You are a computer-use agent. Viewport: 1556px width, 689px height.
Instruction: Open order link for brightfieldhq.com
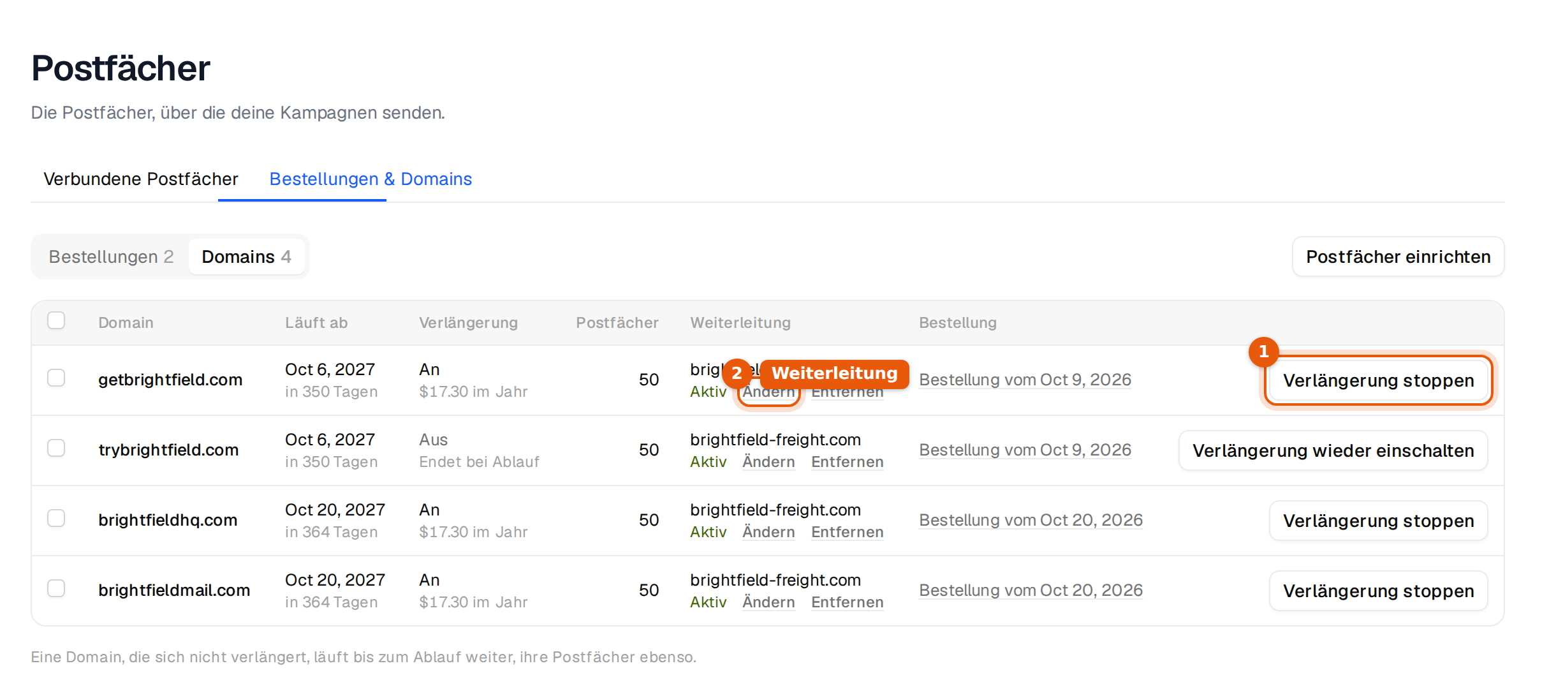[x=1031, y=520]
